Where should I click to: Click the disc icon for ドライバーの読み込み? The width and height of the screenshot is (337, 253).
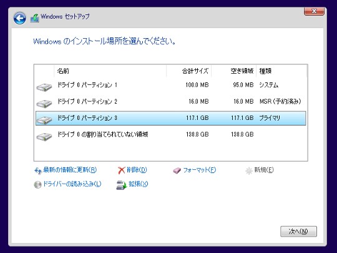click(x=37, y=184)
